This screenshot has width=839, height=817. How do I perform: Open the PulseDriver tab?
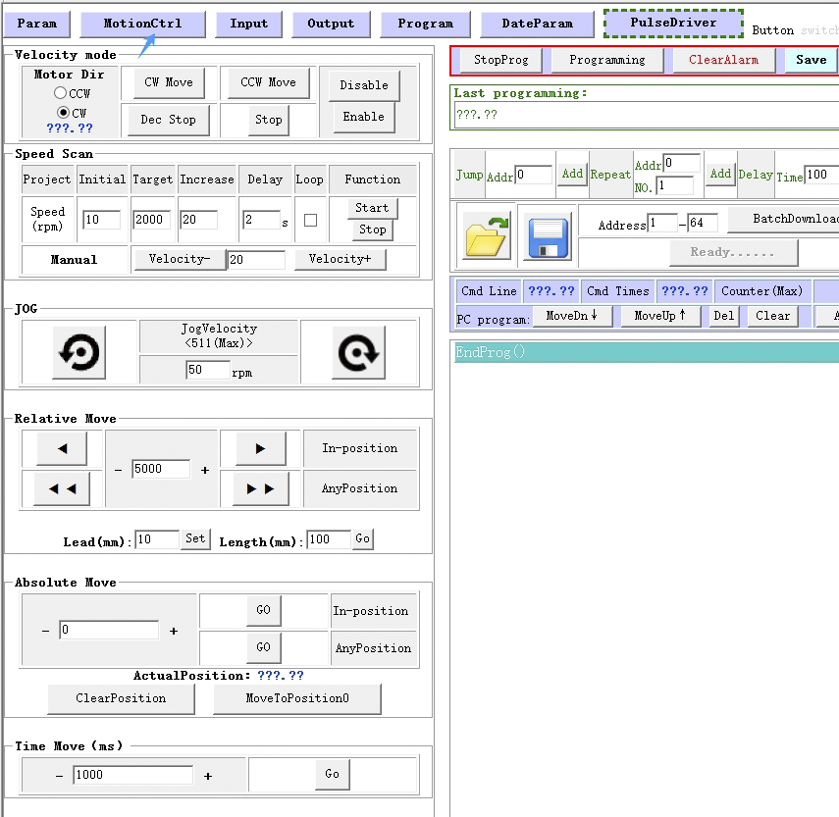(x=673, y=23)
